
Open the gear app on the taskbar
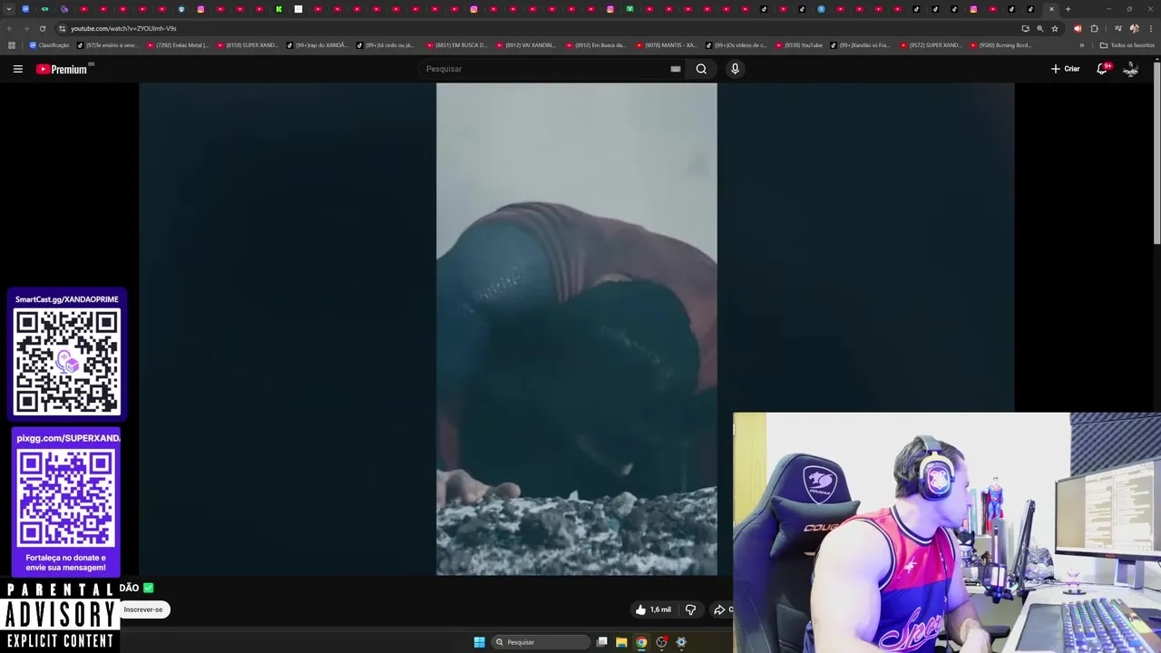(x=681, y=642)
